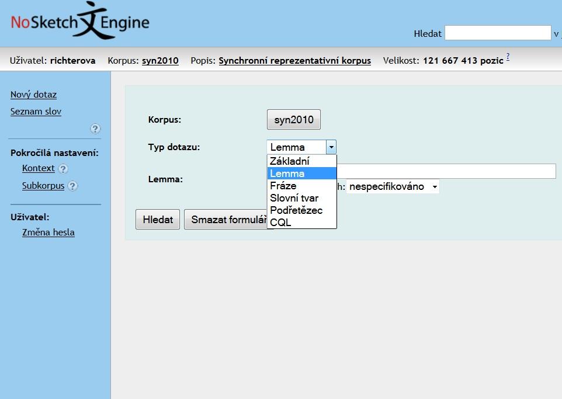The height and width of the screenshot is (399, 562).
Task: Click question mark after corpus size
Action: (508, 57)
